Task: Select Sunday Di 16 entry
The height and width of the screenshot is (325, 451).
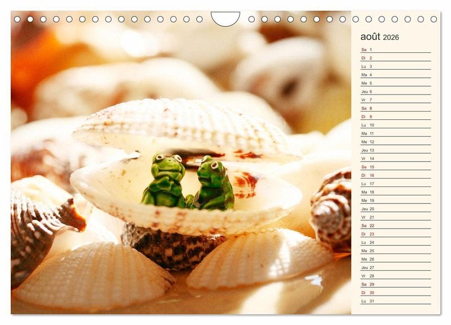Action: (395, 175)
